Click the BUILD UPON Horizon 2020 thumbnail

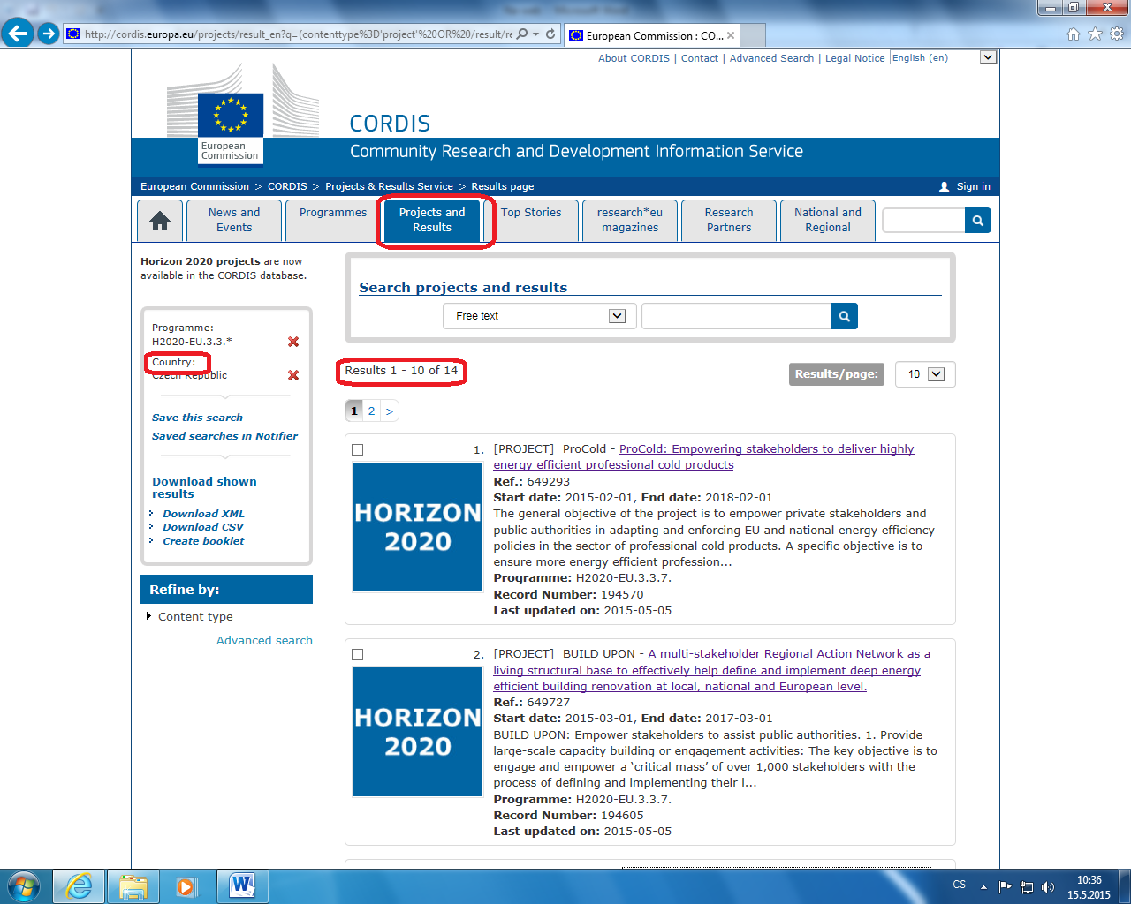click(418, 732)
